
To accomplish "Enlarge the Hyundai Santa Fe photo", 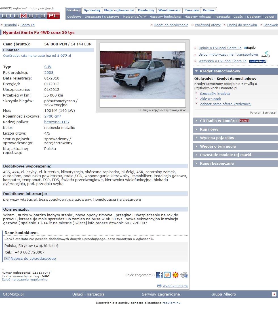I will pyautogui.click(x=143, y=75).
